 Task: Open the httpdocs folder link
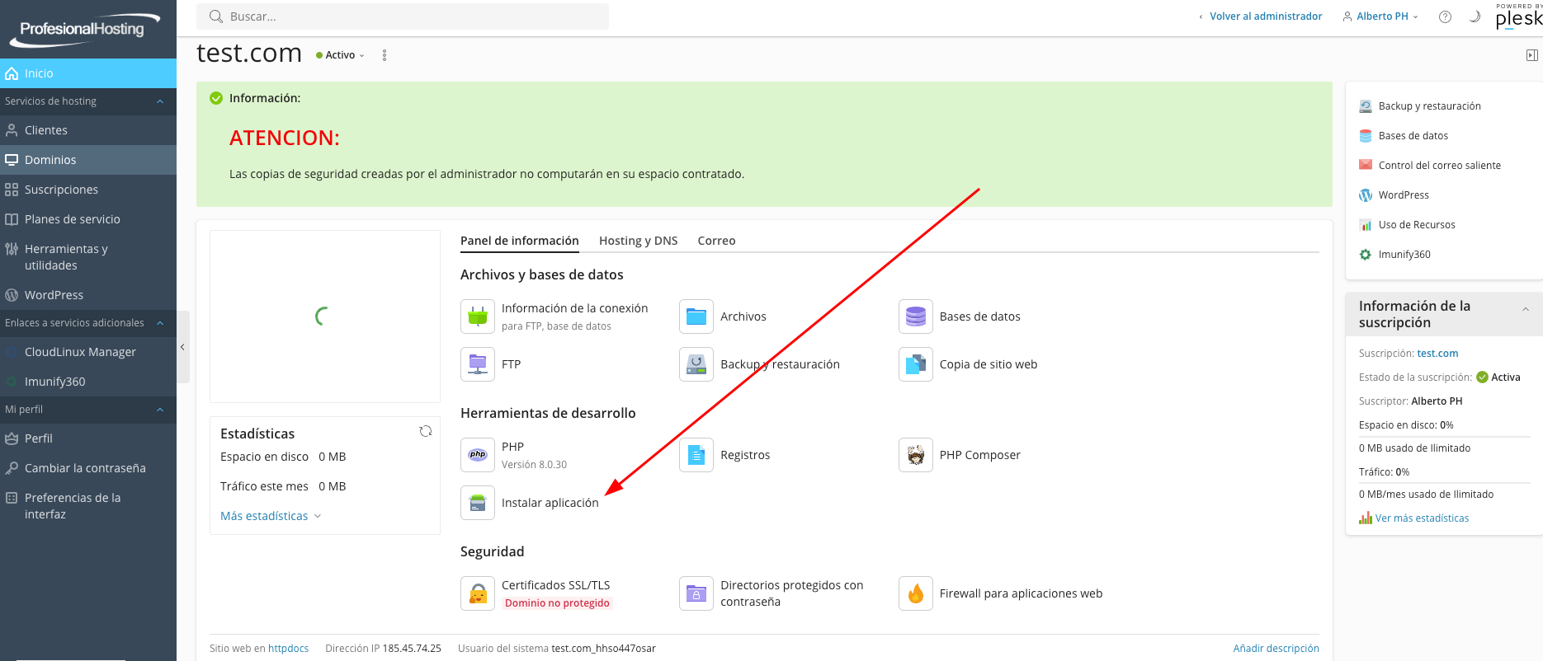click(x=288, y=649)
